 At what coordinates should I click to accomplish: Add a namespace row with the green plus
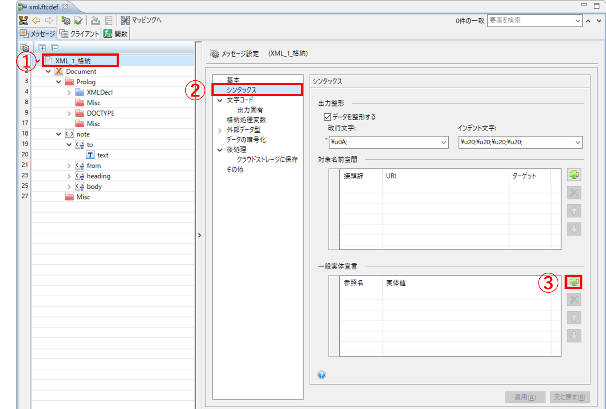[574, 175]
